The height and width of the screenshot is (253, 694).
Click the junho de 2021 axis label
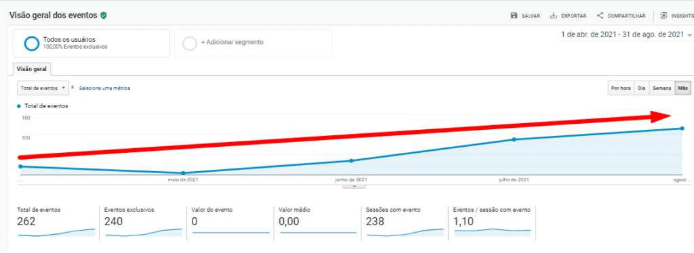click(x=351, y=180)
